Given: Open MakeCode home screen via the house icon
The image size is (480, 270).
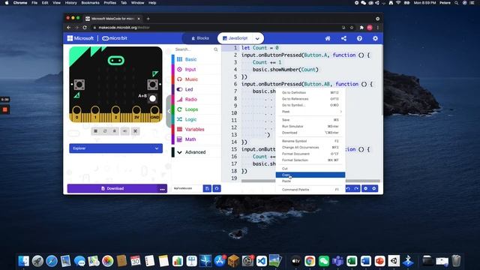Looking at the screenshot, I should (328, 38).
